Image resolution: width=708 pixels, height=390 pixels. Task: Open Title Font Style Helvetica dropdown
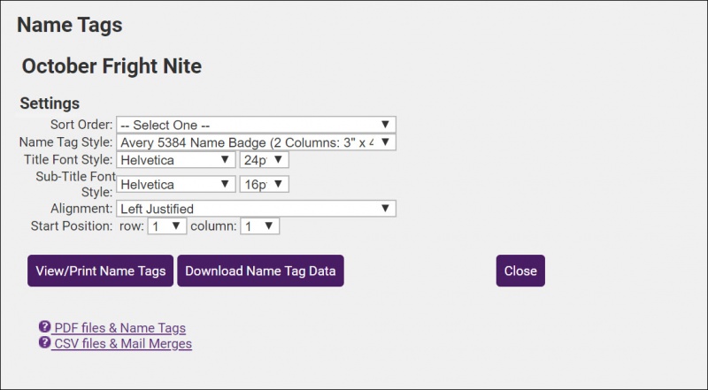point(175,160)
